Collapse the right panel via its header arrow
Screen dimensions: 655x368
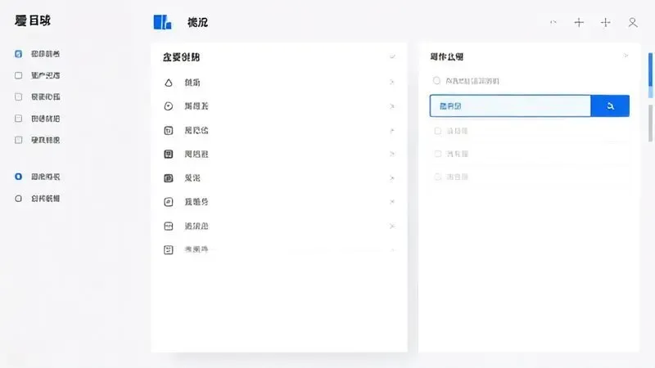[626, 56]
